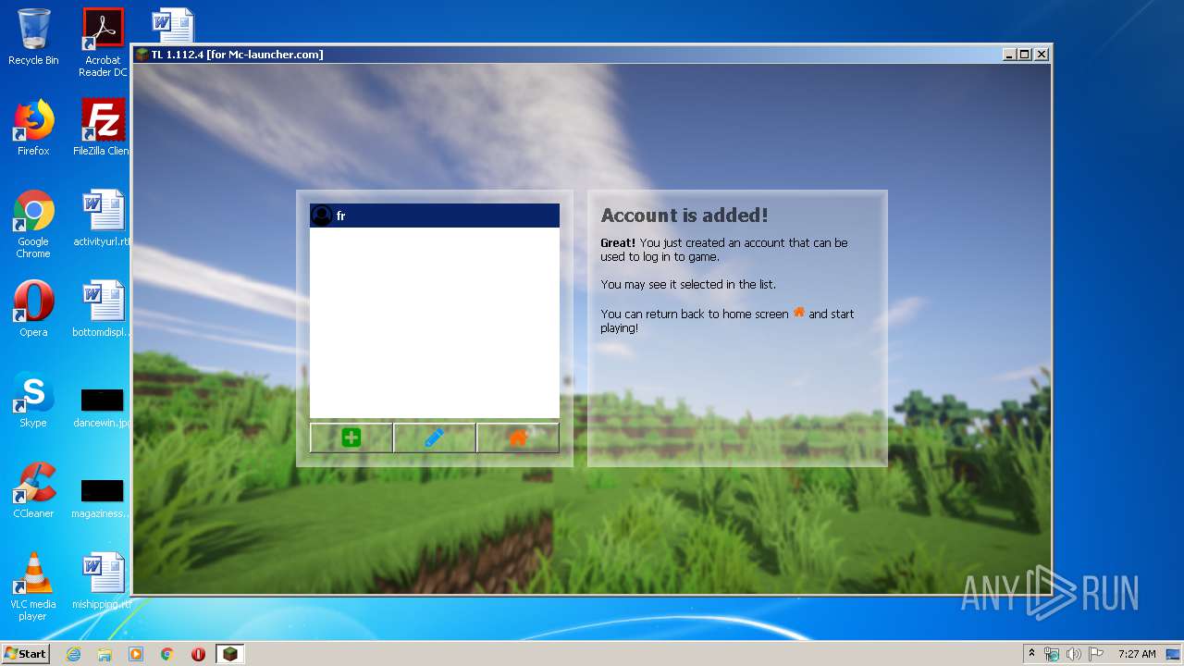The image size is (1184, 666).
Task: Open the Windows Start menu
Action: 25,653
